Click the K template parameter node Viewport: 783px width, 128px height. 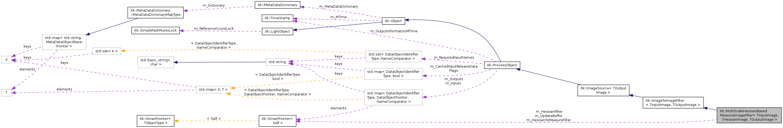(x=6, y=60)
